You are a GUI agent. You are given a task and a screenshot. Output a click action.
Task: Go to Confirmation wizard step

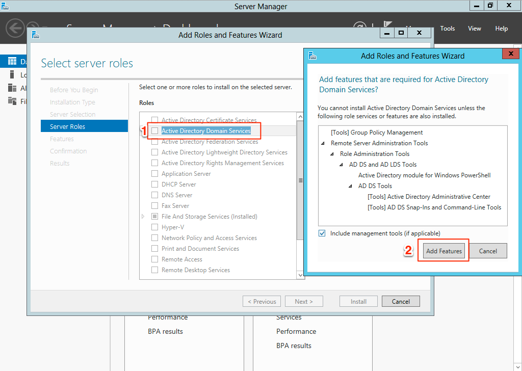tap(68, 151)
